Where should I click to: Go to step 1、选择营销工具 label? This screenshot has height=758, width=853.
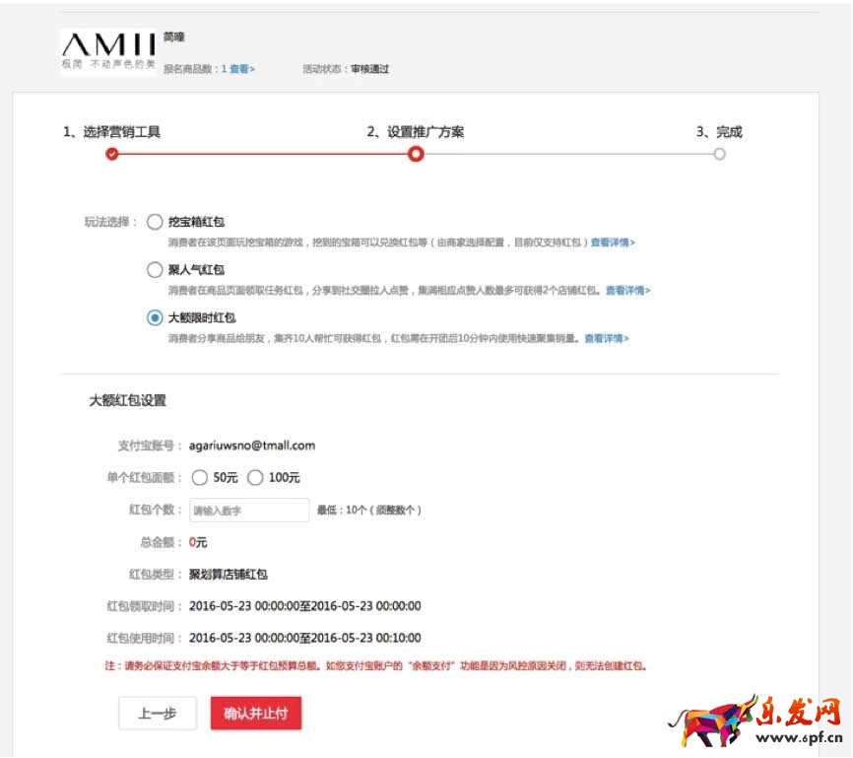coord(111,132)
